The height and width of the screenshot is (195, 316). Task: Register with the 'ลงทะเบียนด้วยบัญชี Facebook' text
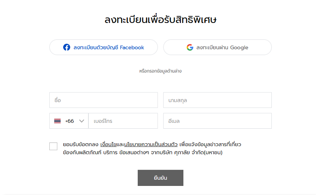(109, 47)
